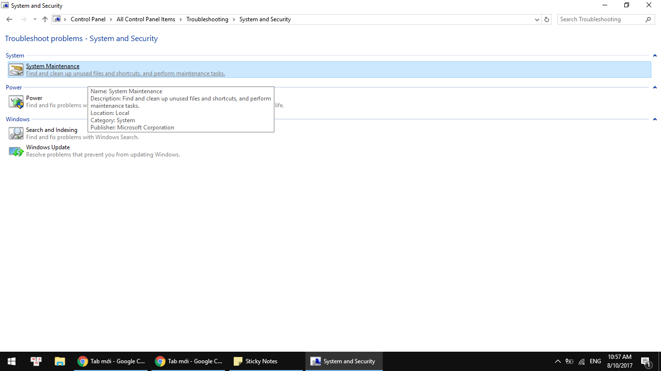The height and width of the screenshot is (371, 661).
Task: Open File Explorer from the taskbar
Action: point(60,361)
